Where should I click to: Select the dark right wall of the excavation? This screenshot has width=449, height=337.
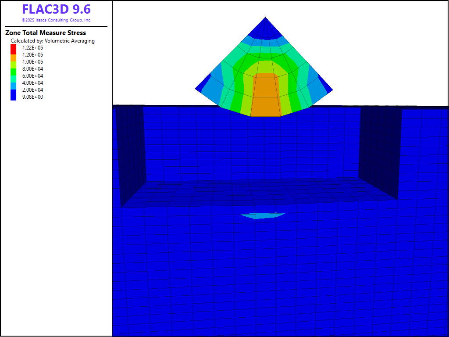coord(379,149)
